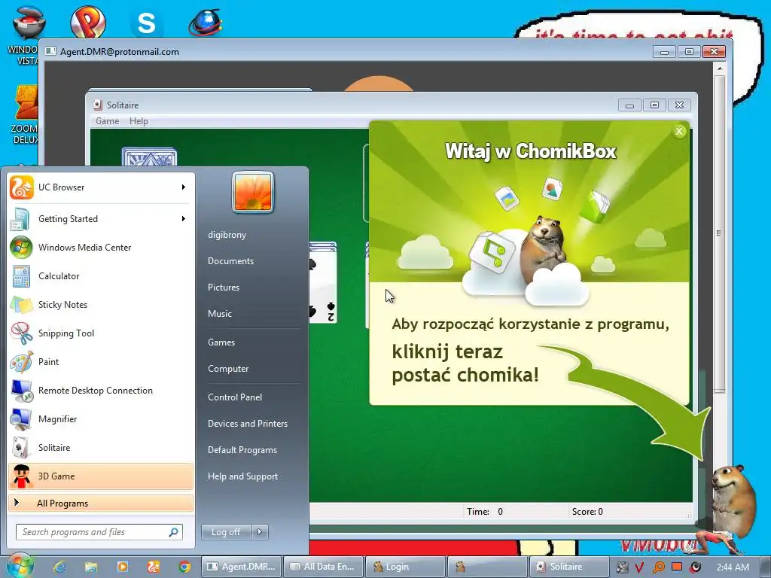This screenshot has width=771, height=578.
Task: Open Calculator from Start menu
Action: click(101, 275)
